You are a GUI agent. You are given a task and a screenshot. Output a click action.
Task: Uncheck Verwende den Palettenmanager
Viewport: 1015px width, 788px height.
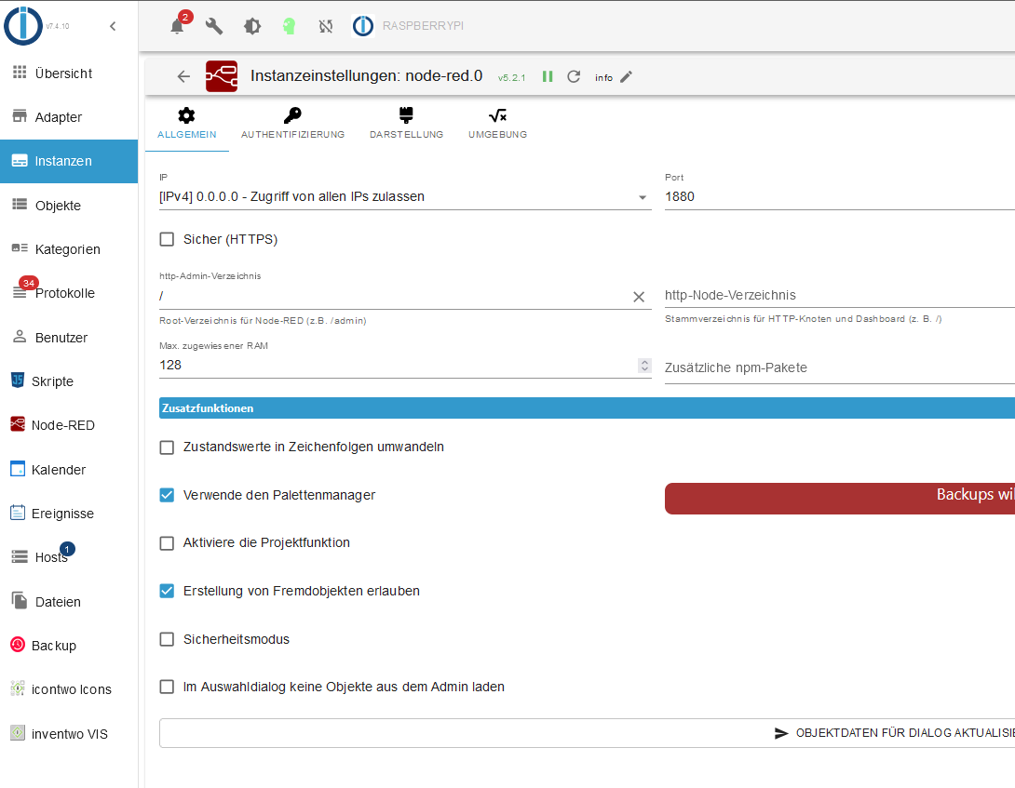click(x=167, y=495)
